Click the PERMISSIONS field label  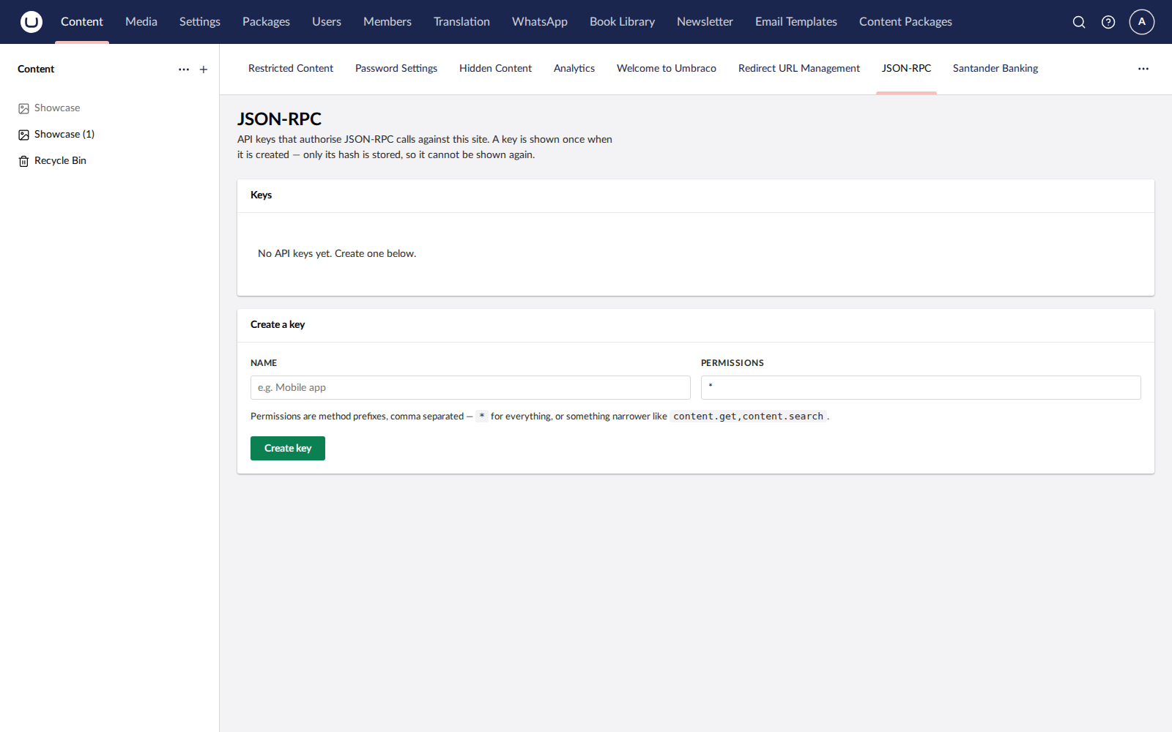point(732,363)
